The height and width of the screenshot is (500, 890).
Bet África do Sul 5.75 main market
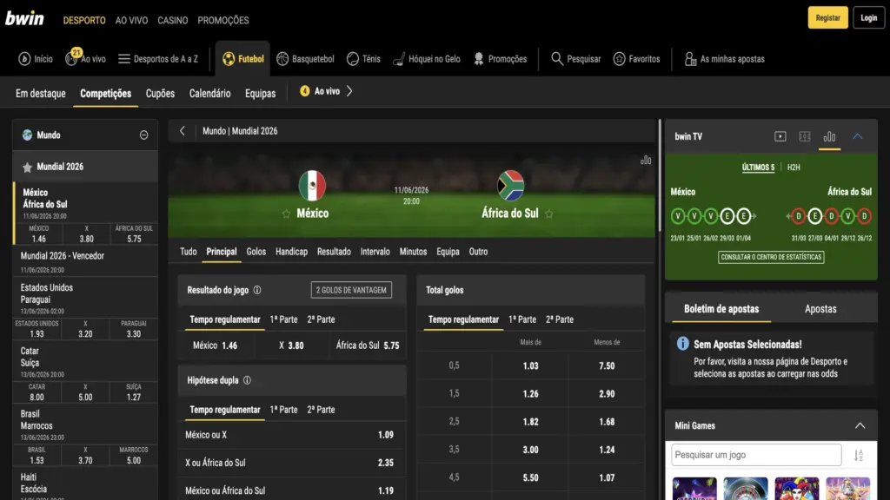coord(368,345)
